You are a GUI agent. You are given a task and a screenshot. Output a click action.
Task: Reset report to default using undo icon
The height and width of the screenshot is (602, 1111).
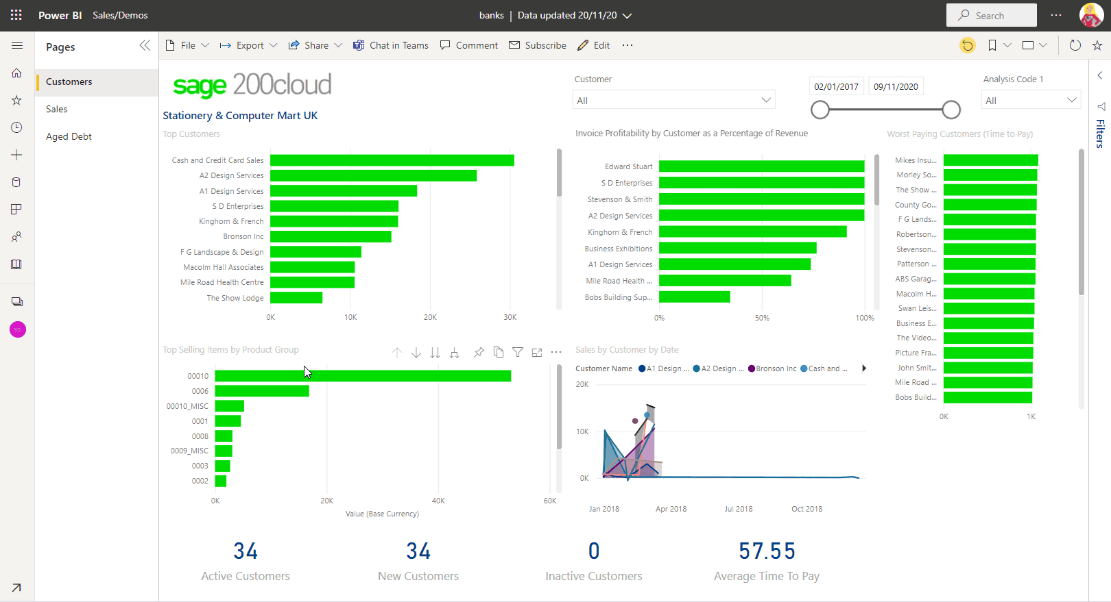[967, 45]
